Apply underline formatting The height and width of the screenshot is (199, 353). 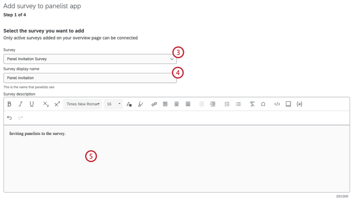(32, 104)
